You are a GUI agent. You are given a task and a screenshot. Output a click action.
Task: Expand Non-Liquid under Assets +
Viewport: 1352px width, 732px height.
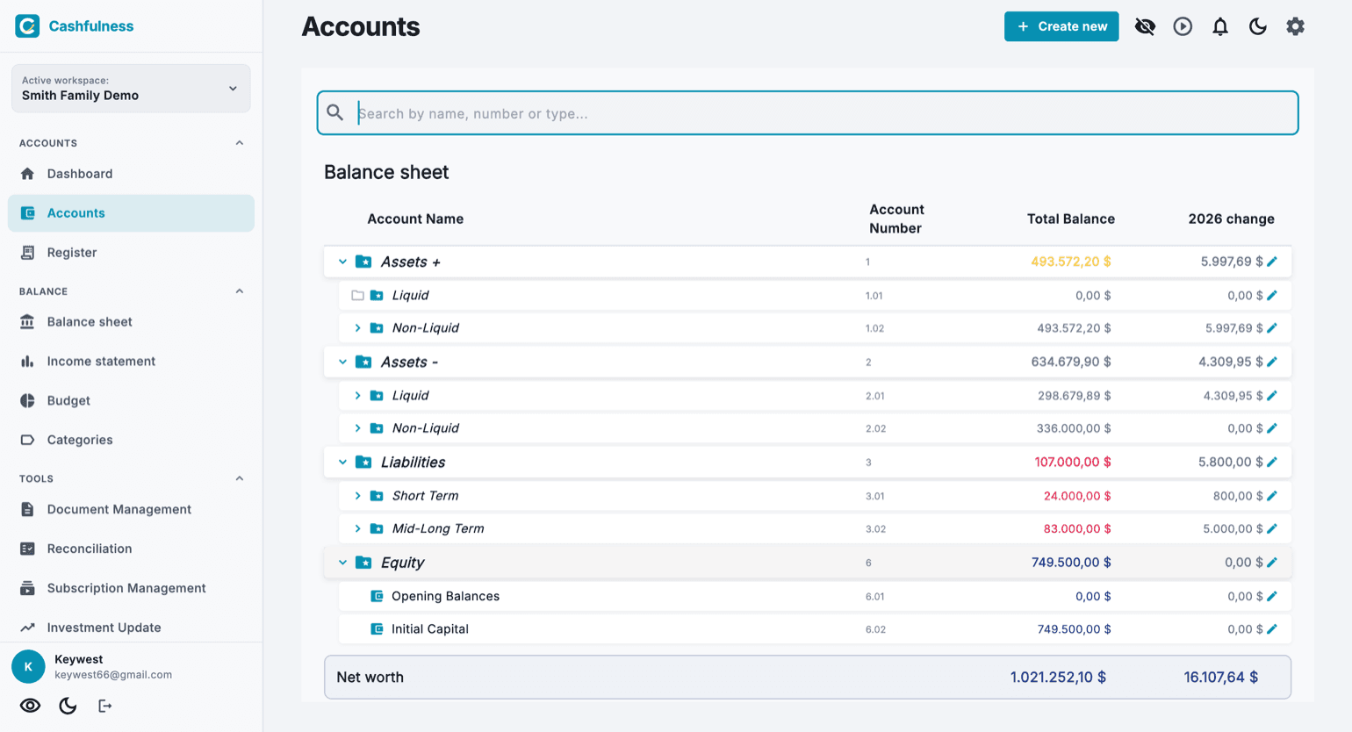[x=357, y=328]
